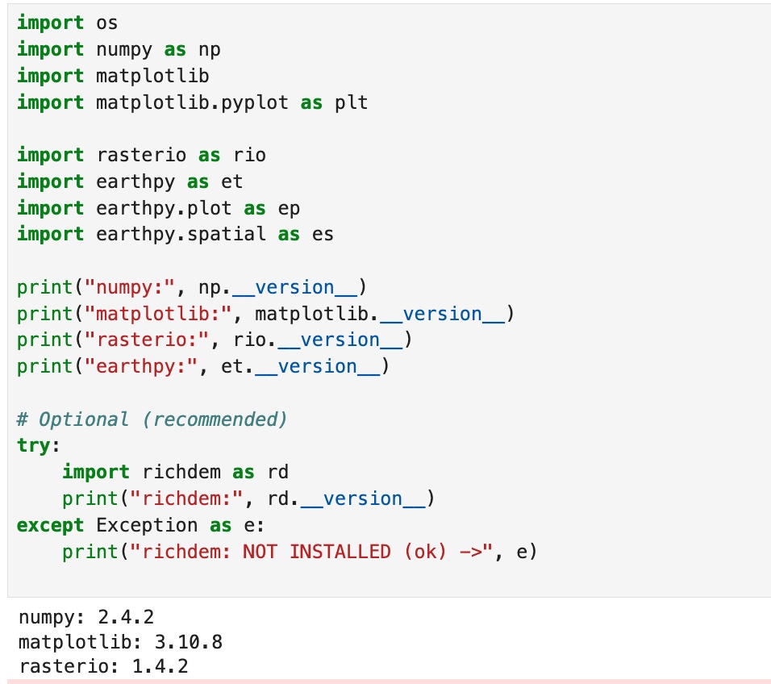Click the 'import earthpy as et' line
This screenshot has width=771, height=684.
130,181
